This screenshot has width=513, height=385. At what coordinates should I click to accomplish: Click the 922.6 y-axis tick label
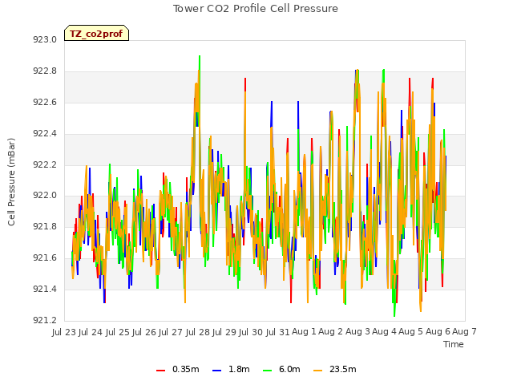[x=45, y=103]
